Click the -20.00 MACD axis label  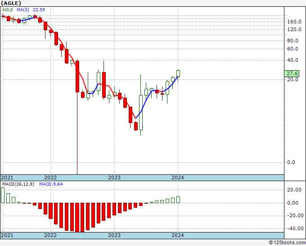294,215
